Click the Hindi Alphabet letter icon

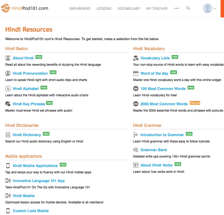coord(8,89)
